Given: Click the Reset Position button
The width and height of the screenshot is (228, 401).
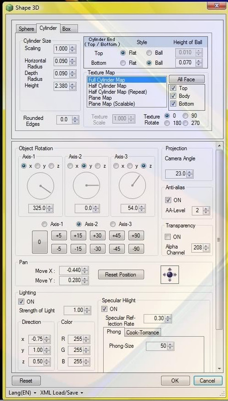Looking at the screenshot, I should pos(121,275).
